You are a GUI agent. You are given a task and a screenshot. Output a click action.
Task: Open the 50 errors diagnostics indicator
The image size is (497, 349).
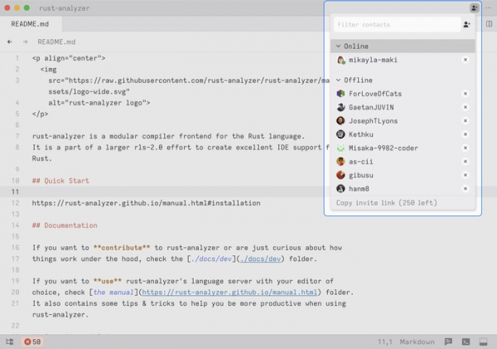pyautogui.click(x=33, y=342)
